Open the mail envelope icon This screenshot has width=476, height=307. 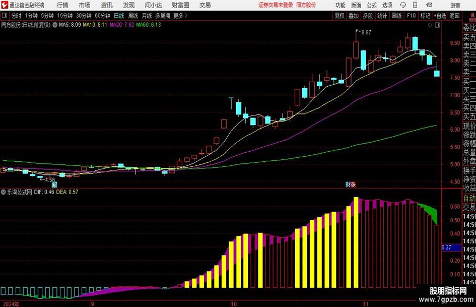429,5
